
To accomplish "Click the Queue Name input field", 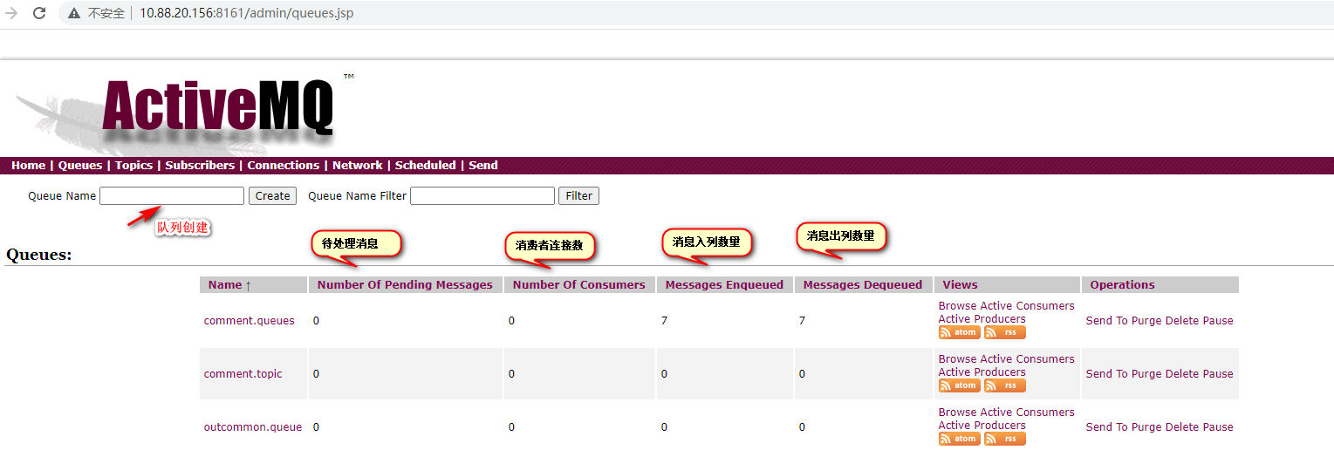I will [172, 195].
